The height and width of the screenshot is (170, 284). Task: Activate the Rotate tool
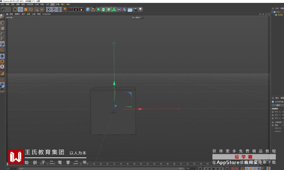click(x=31, y=9)
